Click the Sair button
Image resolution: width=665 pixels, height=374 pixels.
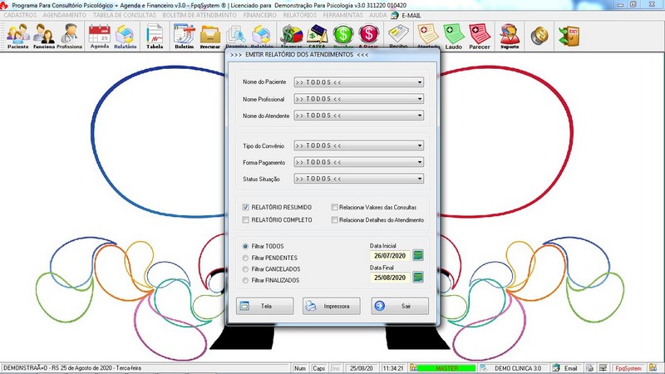(400, 306)
